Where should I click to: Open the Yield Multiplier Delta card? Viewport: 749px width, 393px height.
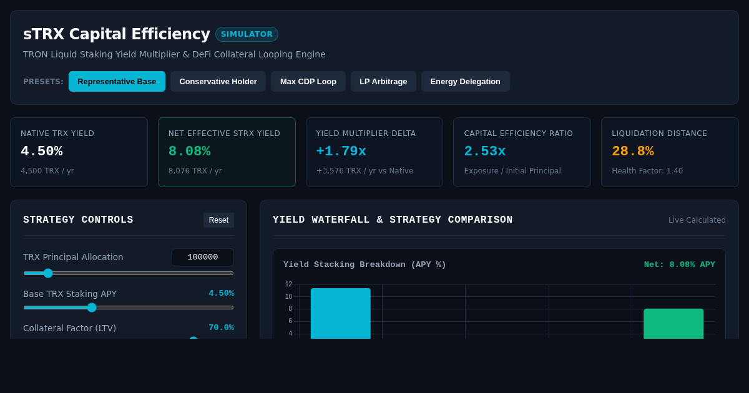(374, 152)
